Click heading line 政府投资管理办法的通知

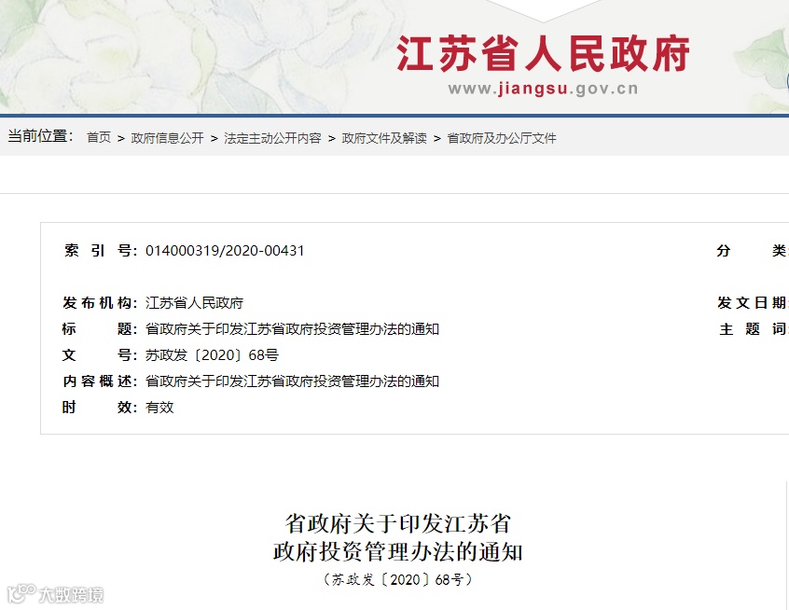coord(398,551)
